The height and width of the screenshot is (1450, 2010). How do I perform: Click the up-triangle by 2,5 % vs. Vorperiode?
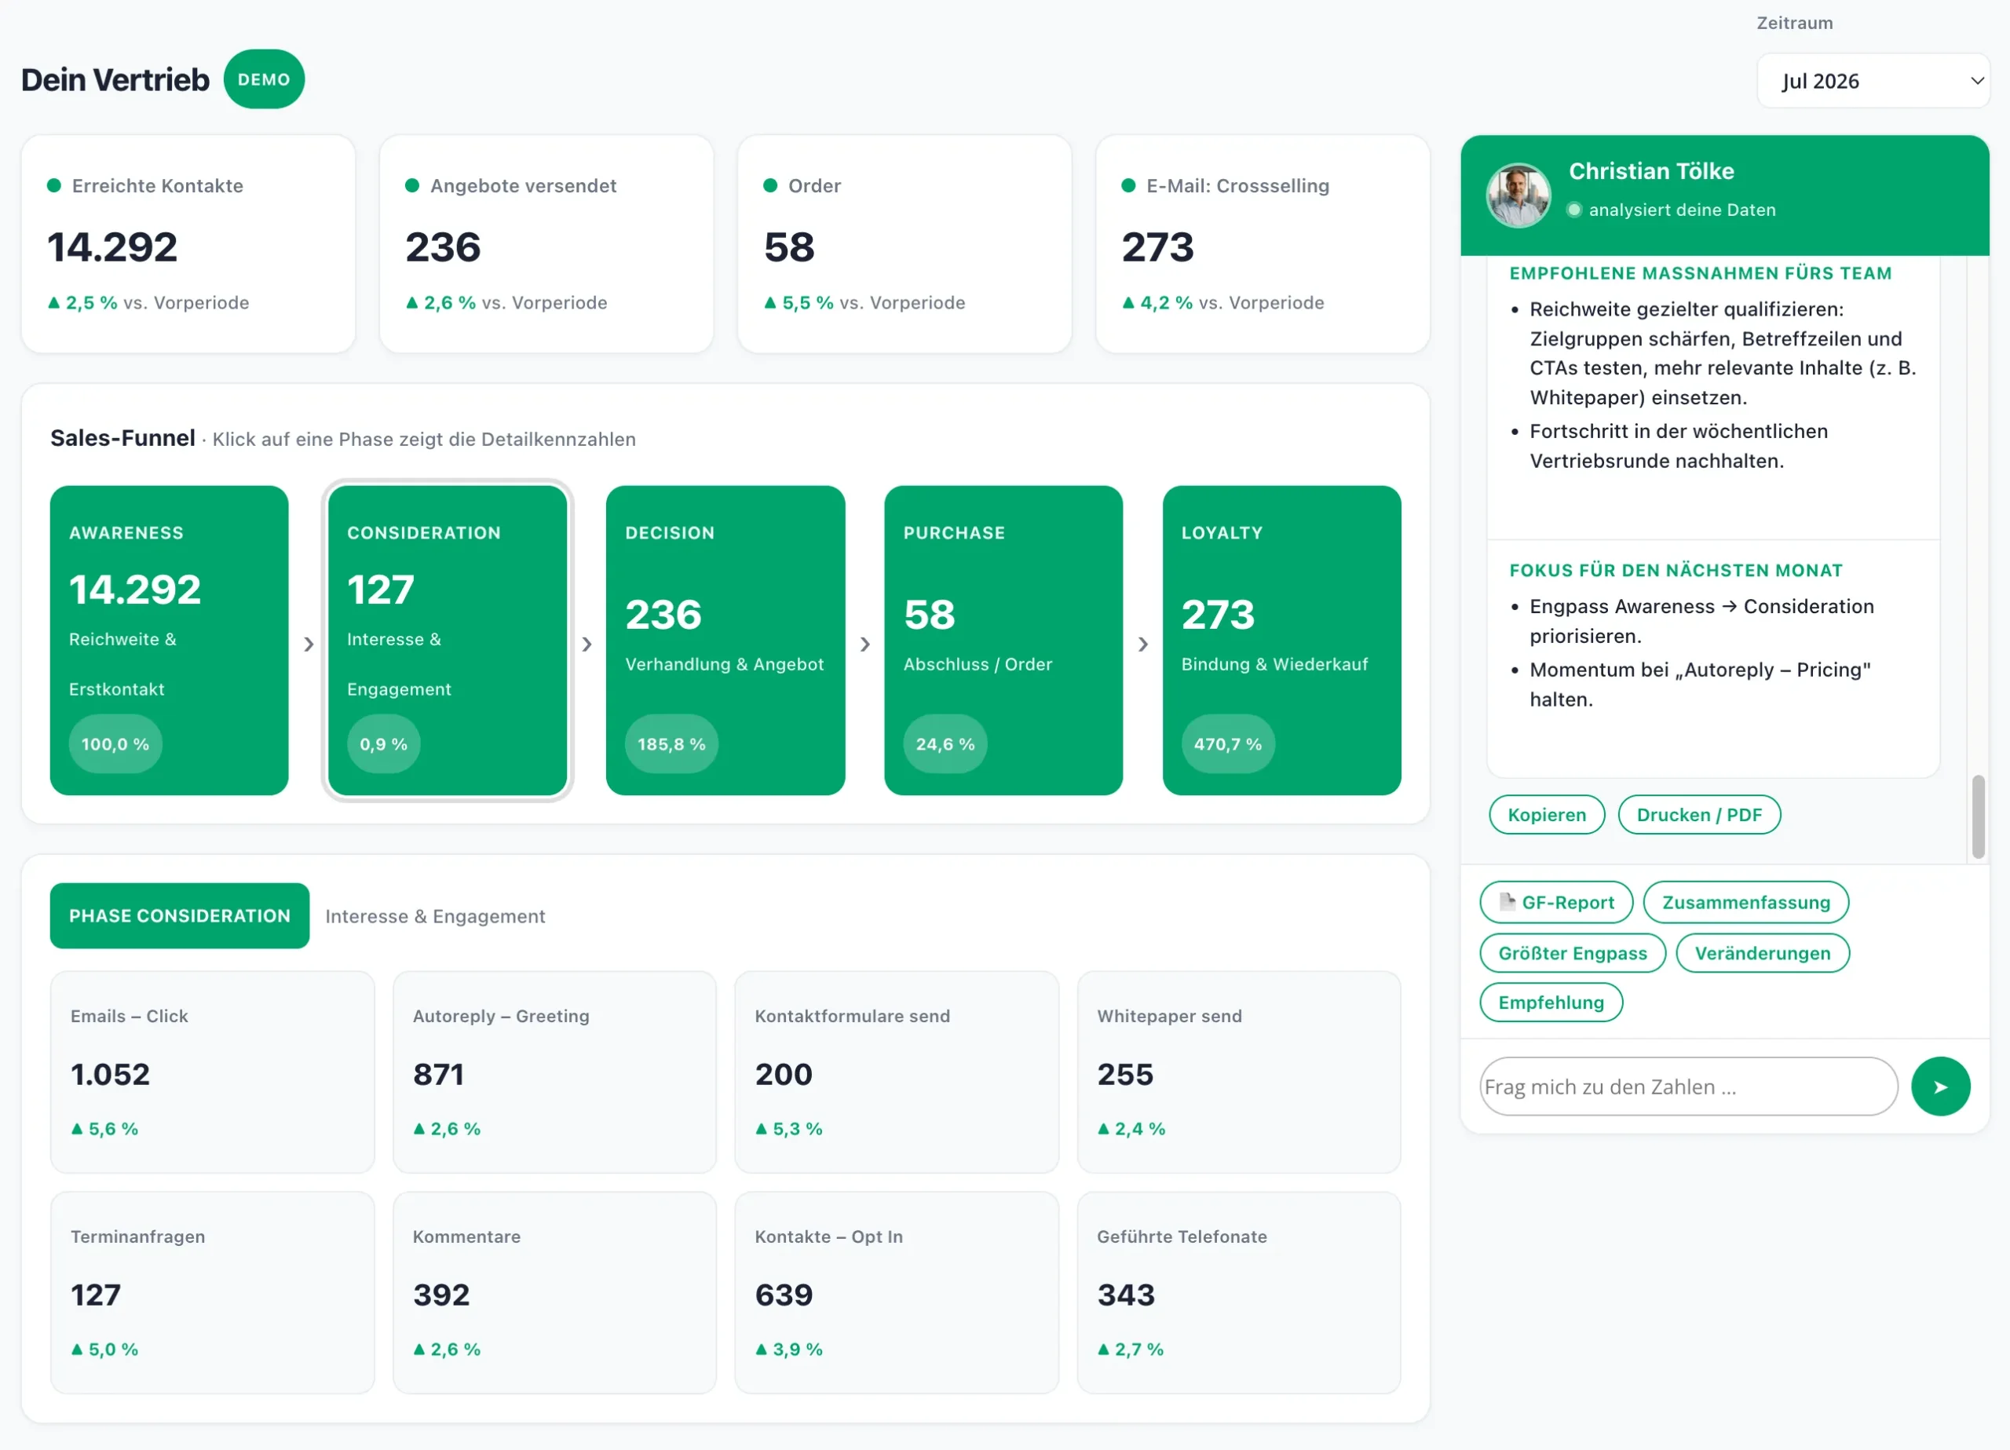coord(54,303)
